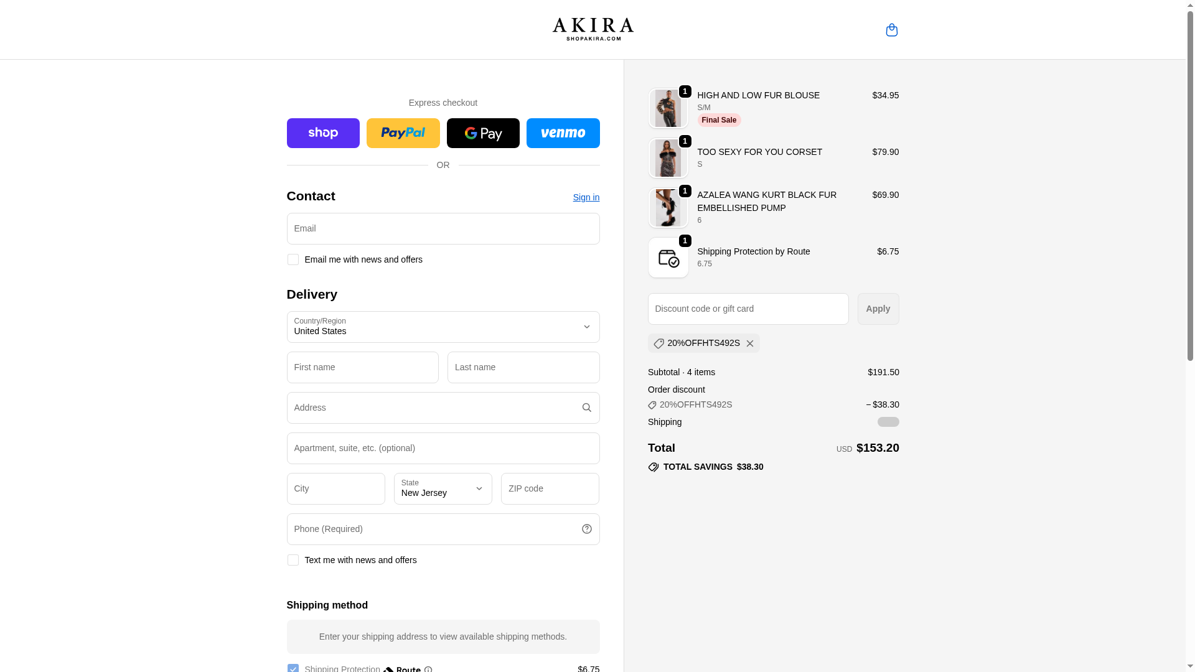Screen dimensions: 1195x672
Task: Pay with Shop Pay express button
Action: point(323,133)
